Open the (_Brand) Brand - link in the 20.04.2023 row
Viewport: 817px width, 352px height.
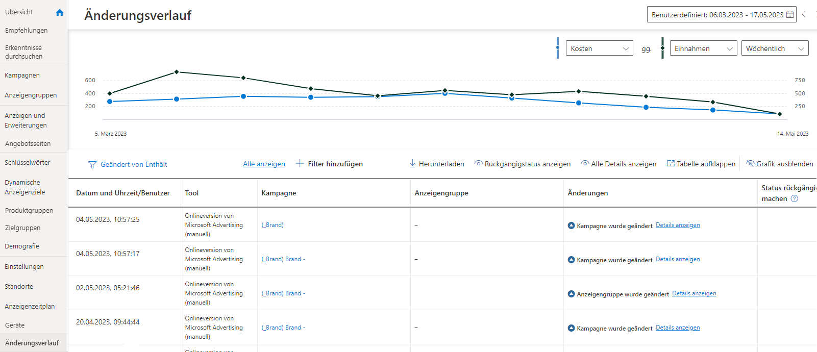click(x=283, y=328)
